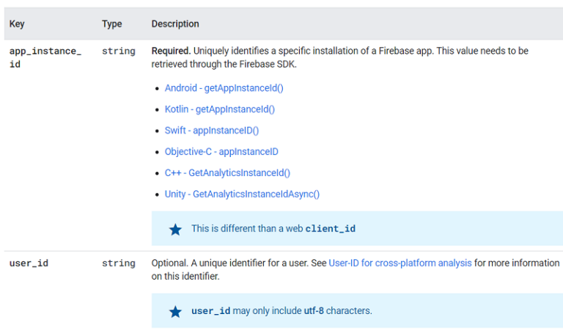Click the Description column header
This screenshot has height=331, width=563.
tap(175, 24)
